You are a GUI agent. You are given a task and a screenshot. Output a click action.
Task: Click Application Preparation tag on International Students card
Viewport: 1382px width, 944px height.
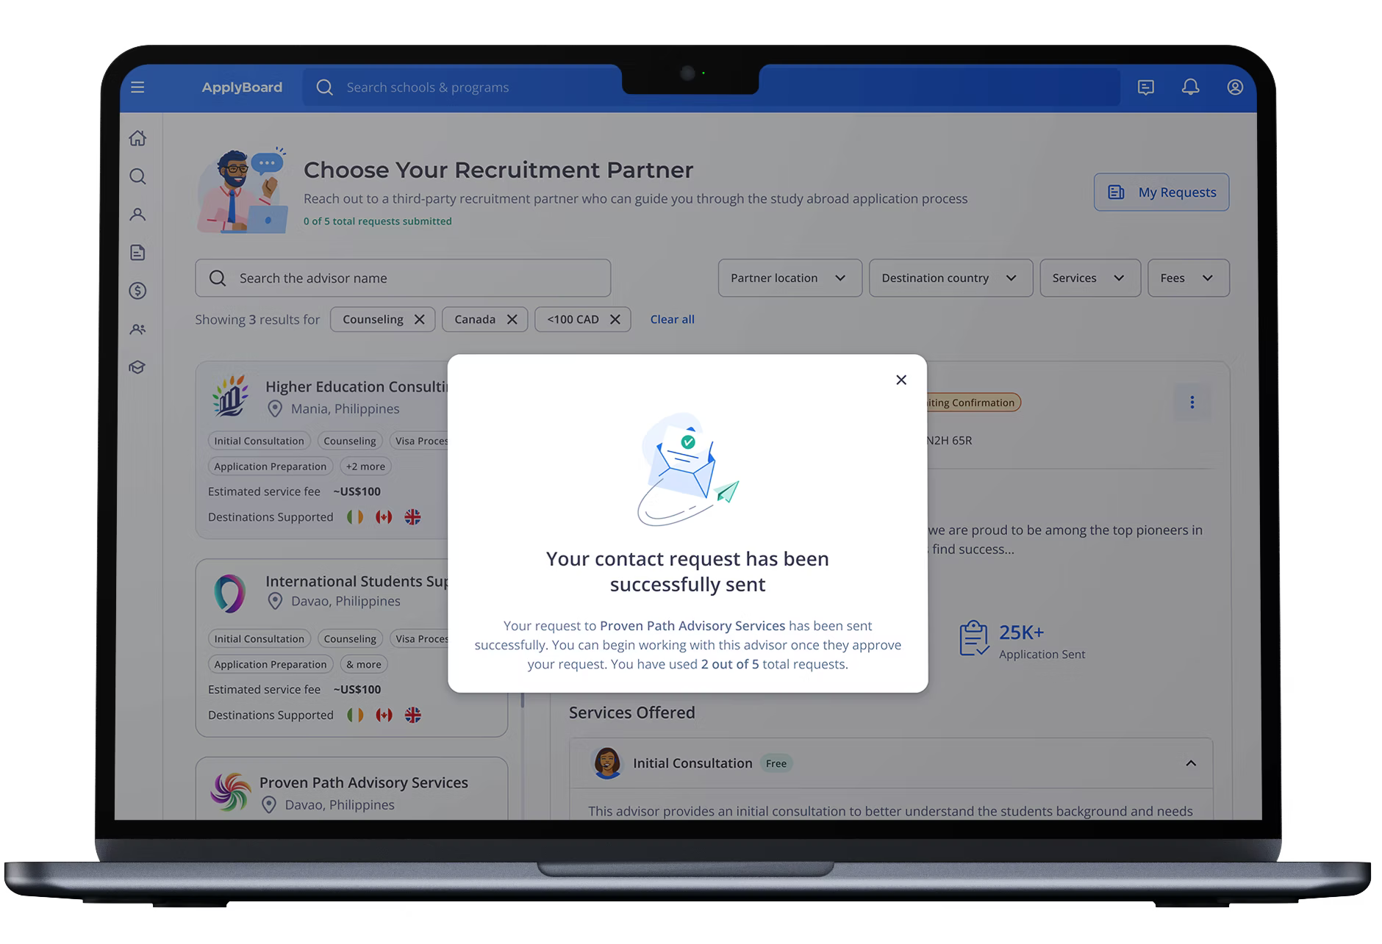[x=271, y=664]
